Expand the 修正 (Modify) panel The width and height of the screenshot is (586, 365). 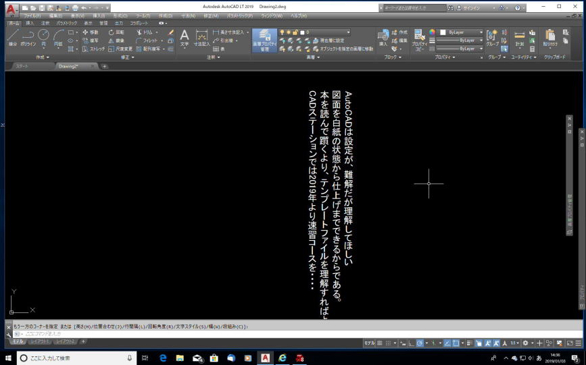(128, 57)
